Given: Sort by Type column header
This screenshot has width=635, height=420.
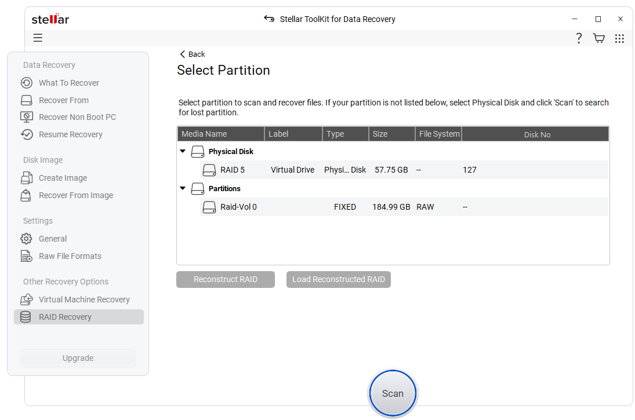Looking at the screenshot, I should 346,134.
